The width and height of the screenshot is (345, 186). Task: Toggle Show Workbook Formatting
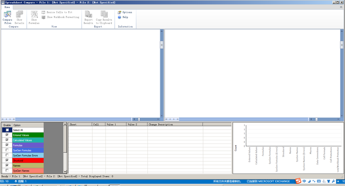coord(61,17)
